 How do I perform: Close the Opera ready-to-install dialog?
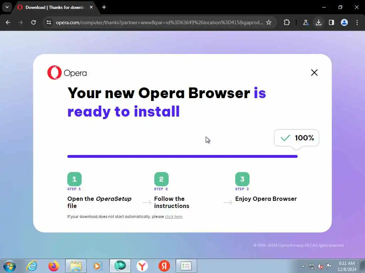[x=314, y=73]
